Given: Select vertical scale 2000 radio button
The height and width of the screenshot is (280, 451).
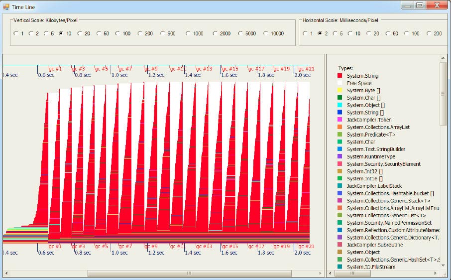Looking at the screenshot, I should point(222,33).
